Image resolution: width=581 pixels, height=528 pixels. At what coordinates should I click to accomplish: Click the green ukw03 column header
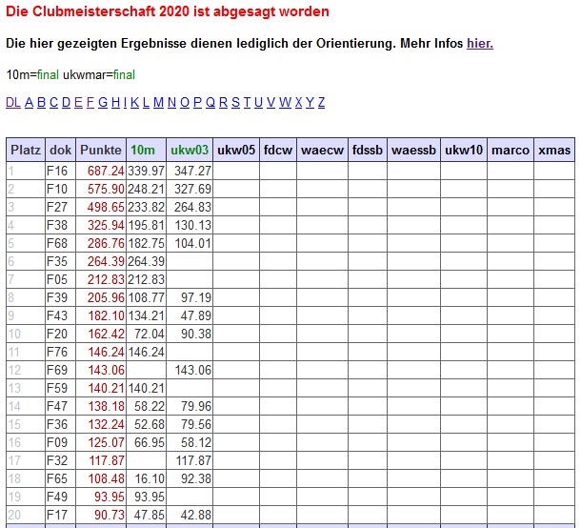click(190, 150)
